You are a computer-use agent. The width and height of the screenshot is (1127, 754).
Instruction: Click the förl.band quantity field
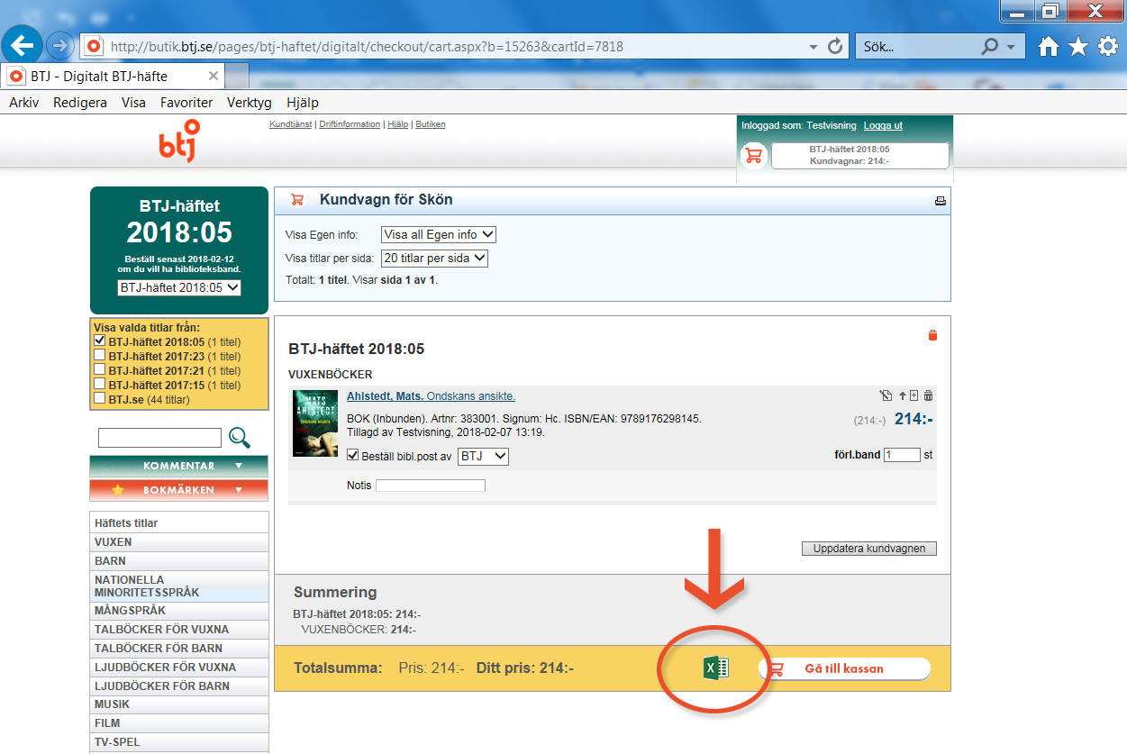tap(902, 455)
